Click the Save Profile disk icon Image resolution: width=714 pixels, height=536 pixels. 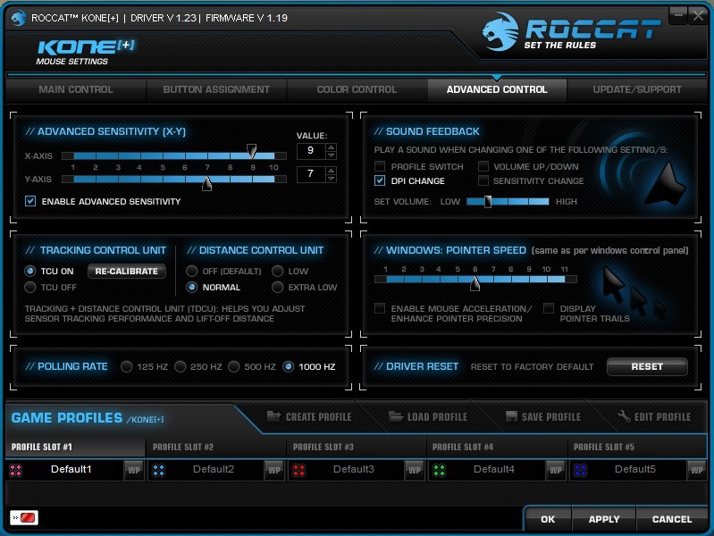point(512,415)
